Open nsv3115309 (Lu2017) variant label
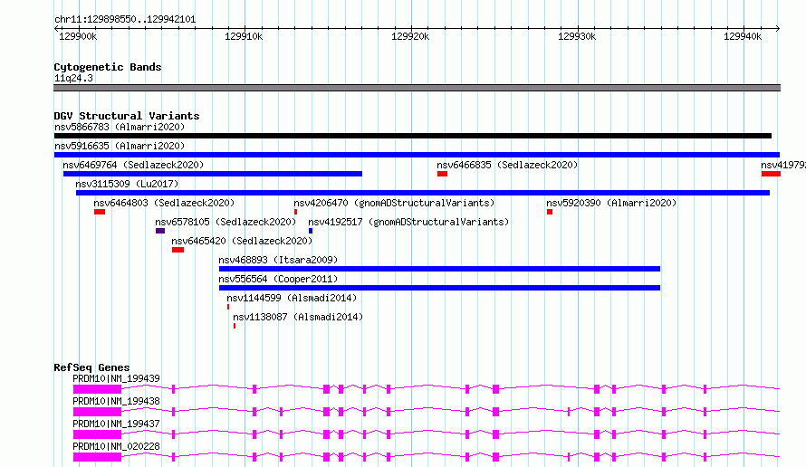The width and height of the screenshot is (806, 467). (127, 184)
